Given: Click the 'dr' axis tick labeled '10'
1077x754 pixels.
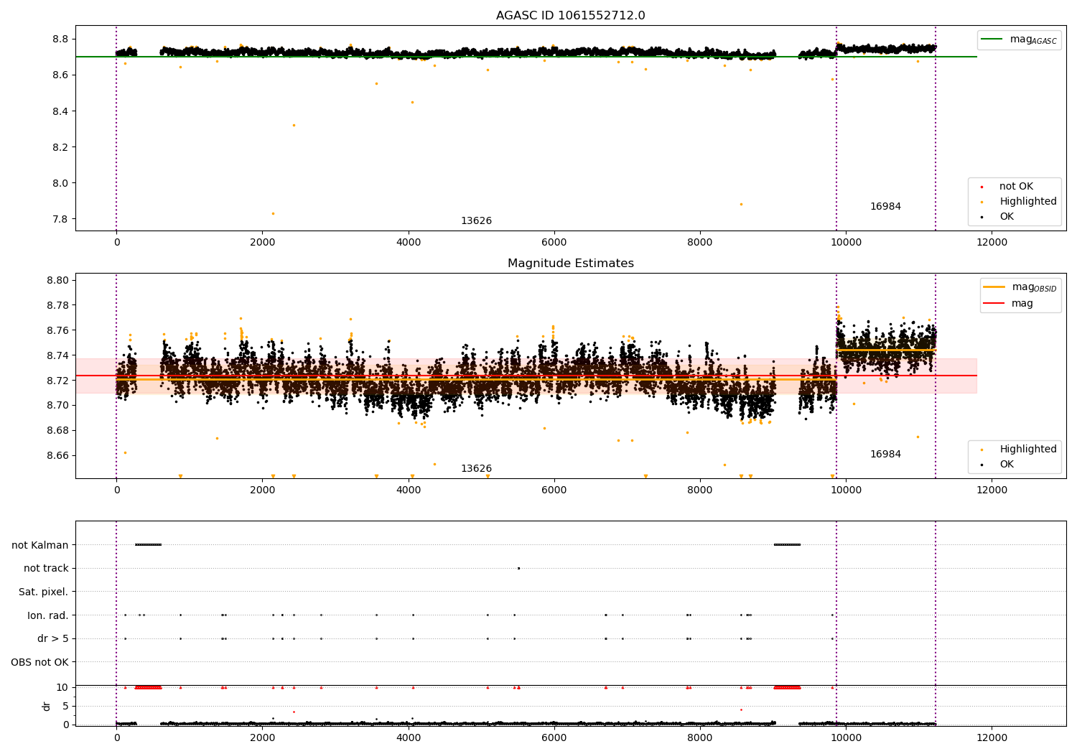Looking at the screenshot, I should pos(62,687).
